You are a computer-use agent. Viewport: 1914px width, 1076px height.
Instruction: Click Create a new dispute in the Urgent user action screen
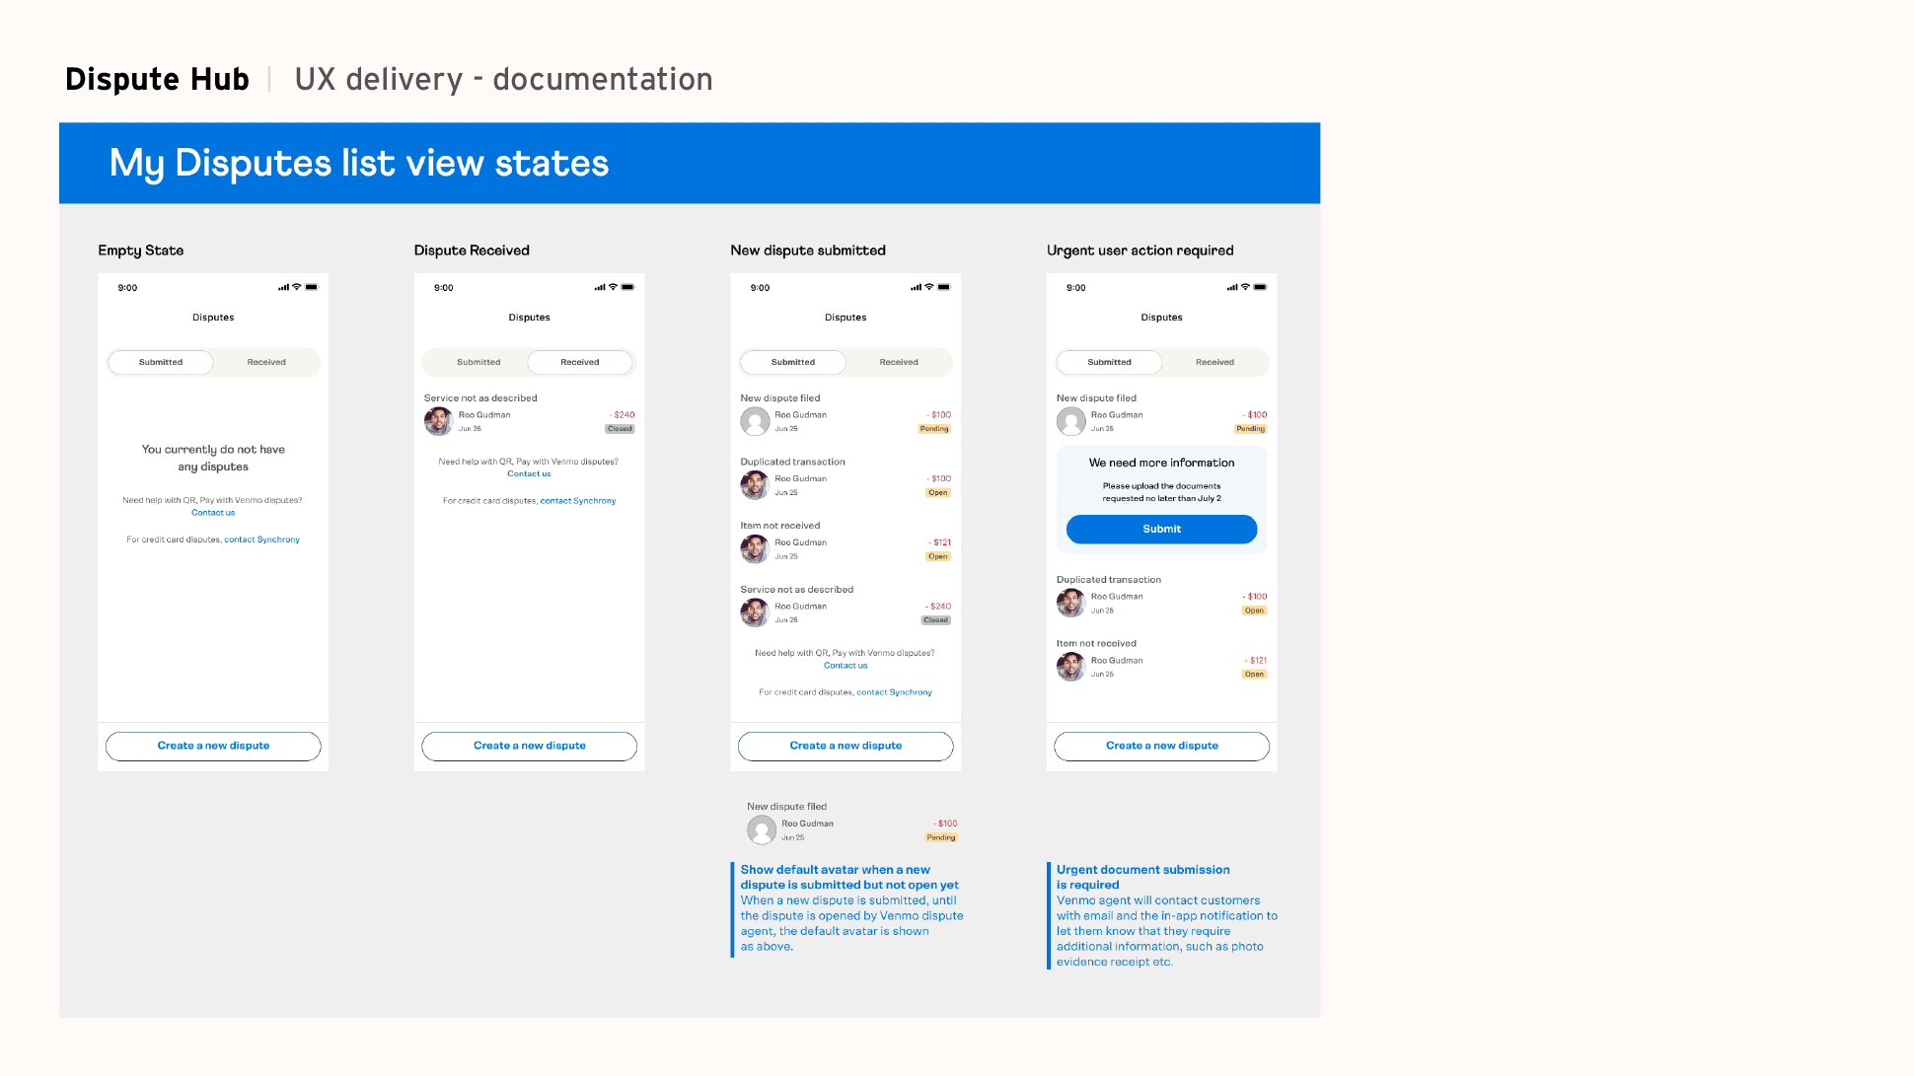(1161, 746)
